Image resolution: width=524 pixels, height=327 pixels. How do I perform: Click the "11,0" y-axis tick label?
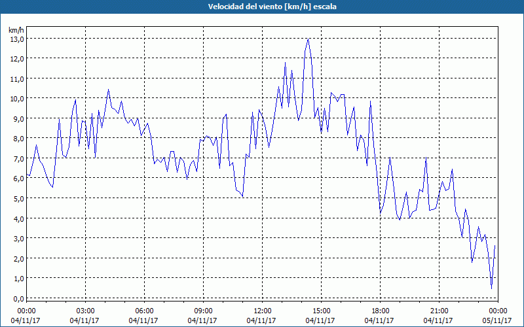17,79
